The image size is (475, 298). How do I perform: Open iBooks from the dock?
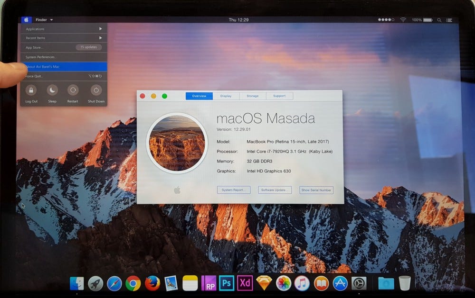click(321, 283)
